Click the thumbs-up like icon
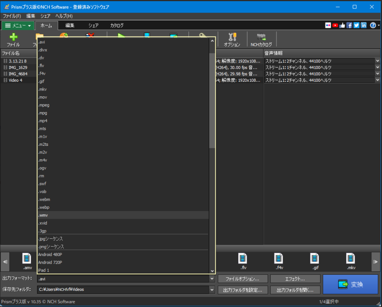Image resolution: width=382 pixels, height=307 pixels. click(x=342, y=25)
